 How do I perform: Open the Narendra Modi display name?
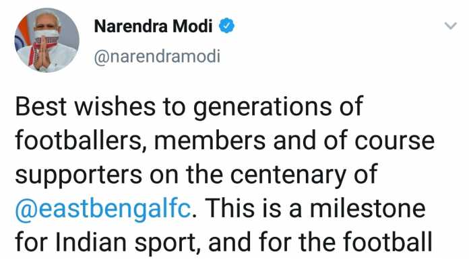click(x=153, y=26)
